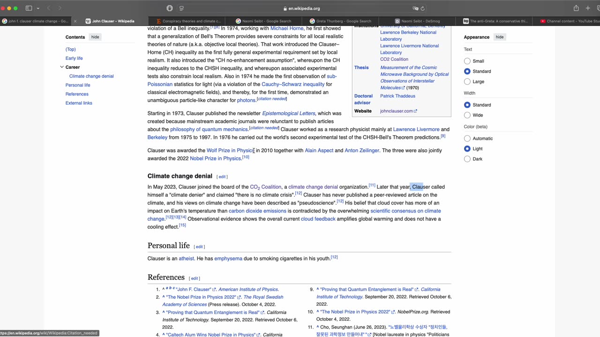Open the cloud feedback link
The width and height of the screenshot is (600, 337).
[x=318, y=219]
